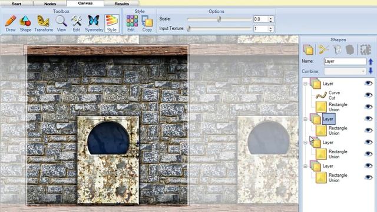Select the last Layer label in tree
Screen dimensions: 377x212
[x=328, y=166]
